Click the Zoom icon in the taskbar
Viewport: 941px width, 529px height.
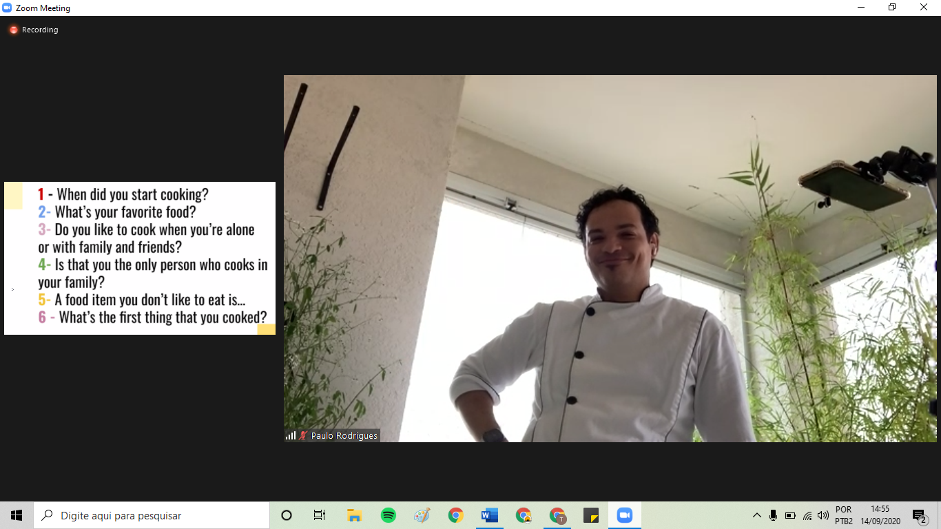tap(625, 515)
